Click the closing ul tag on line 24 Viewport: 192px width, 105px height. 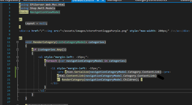pos(42,91)
